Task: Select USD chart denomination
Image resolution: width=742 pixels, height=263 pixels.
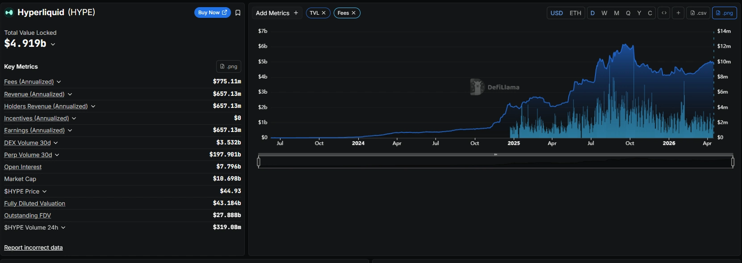Action: (557, 13)
